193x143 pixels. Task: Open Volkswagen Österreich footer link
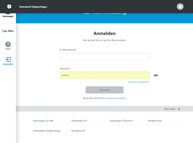pos(121,121)
